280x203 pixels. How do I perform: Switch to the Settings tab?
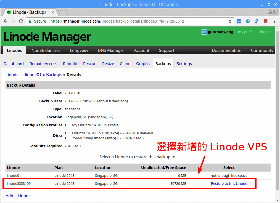coord(184,64)
